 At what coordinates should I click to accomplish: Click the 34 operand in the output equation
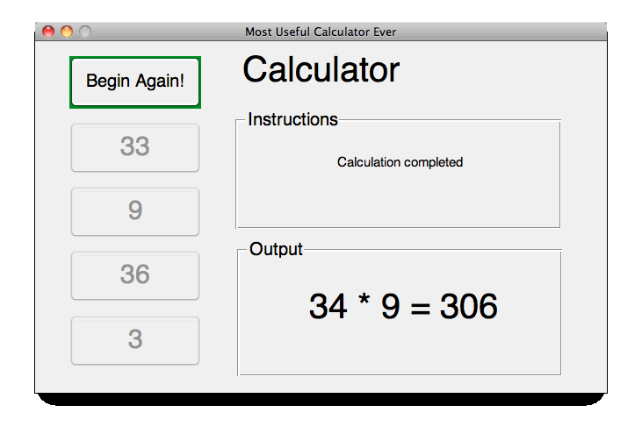point(328,307)
